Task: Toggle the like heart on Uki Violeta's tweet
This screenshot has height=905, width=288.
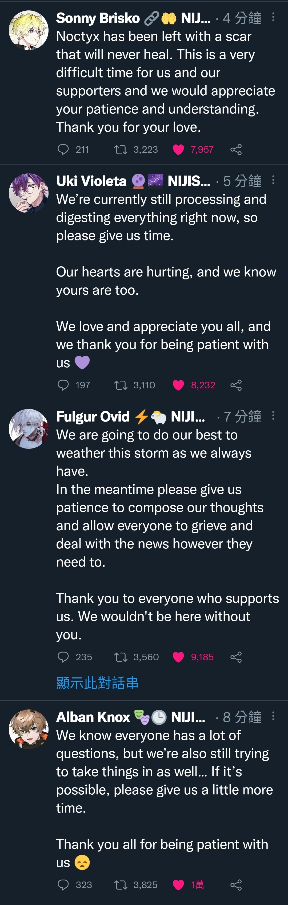Action: [x=178, y=385]
